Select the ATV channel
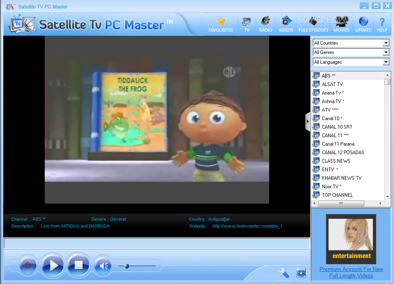The height and width of the screenshot is (284, 394). click(x=348, y=110)
